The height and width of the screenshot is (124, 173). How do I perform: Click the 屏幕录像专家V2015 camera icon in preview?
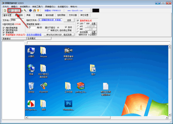point(68,54)
